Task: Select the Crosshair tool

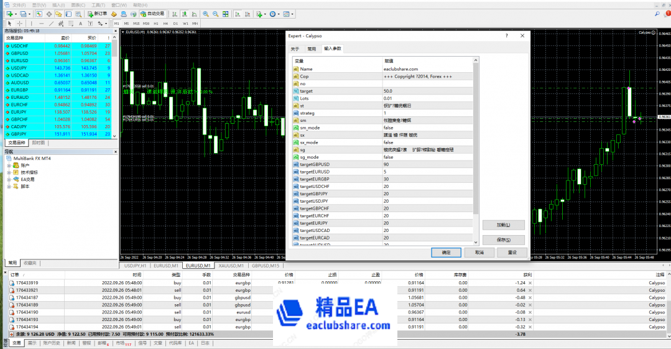Action: pos(20,24)
